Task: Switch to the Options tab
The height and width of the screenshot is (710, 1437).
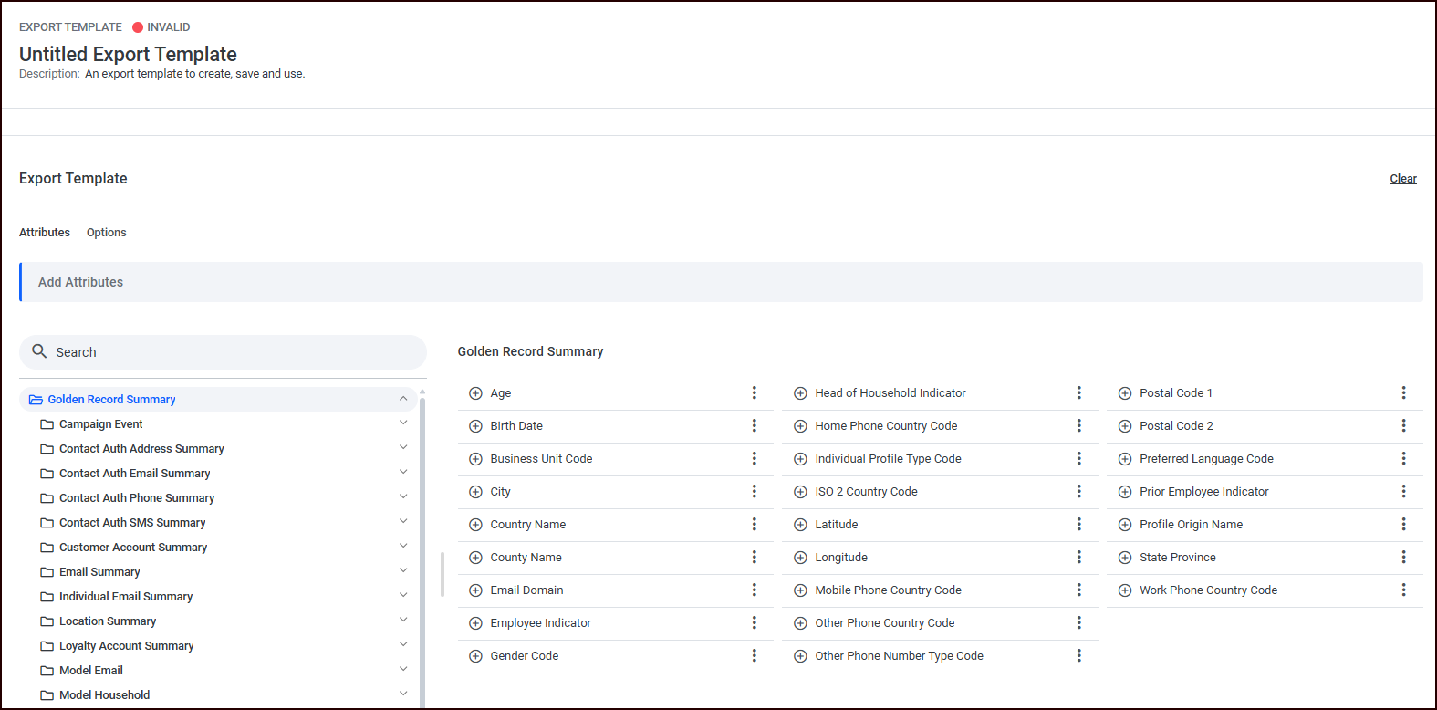Action: coord(106,233)
